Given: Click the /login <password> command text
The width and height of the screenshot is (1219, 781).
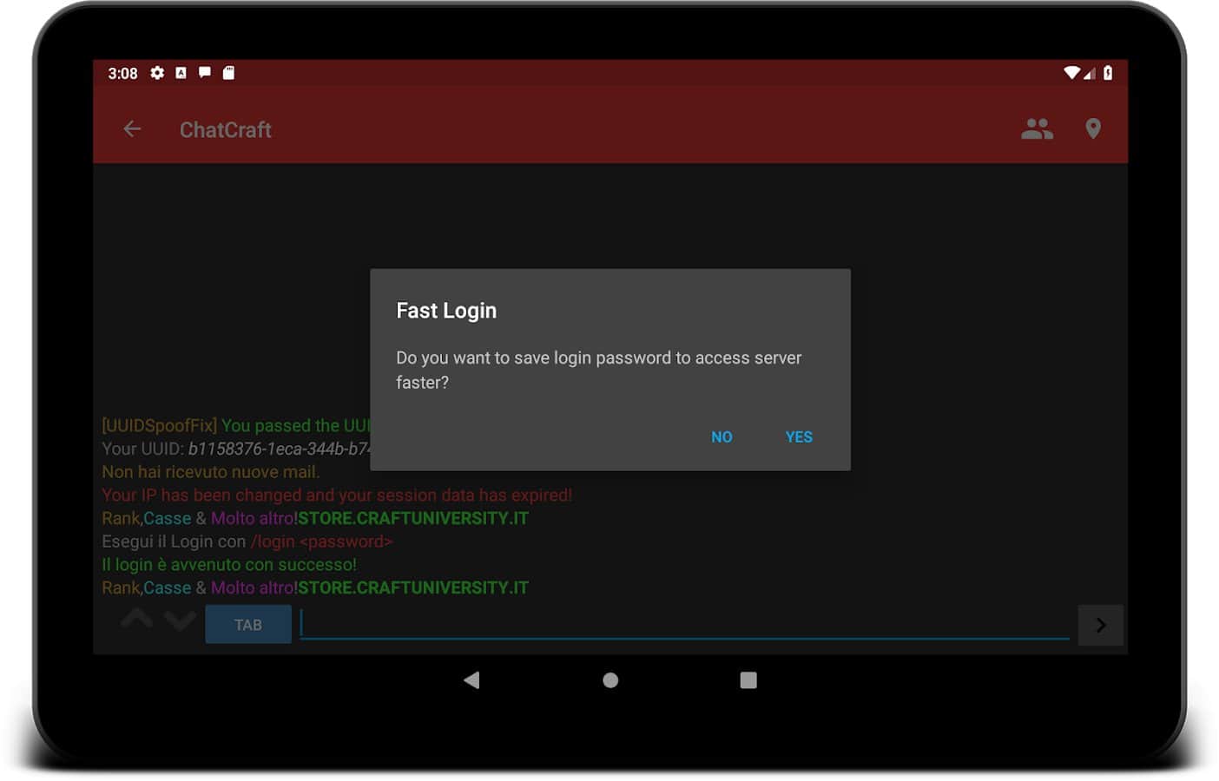Looking at the screenshot, I should pos(321,541).
